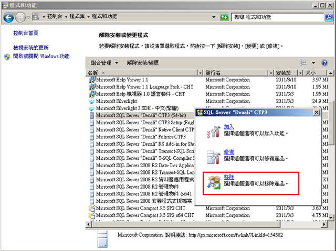Image resolution: width=336 pixels, height=251 pixels.
Task: Open 控制台首頁 link
Action: 26,33
